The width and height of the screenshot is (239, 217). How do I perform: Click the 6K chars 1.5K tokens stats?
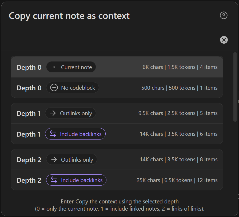coord(180,67)
